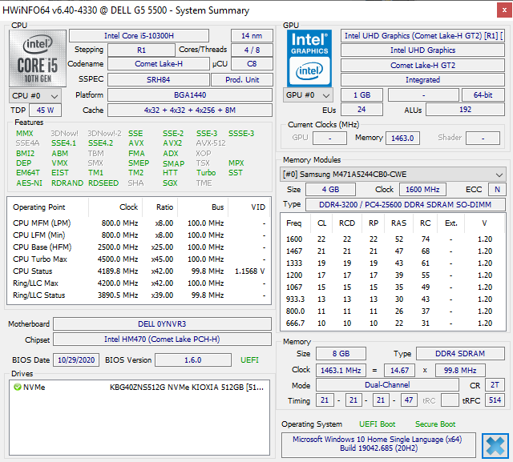This screenshot has width=513, height=462.
Task: Click the Windows 10 Home operating system box
Action: point(379,445)
